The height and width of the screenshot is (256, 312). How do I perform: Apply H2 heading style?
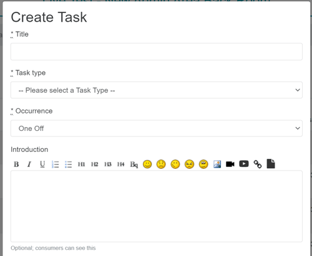pos(94,164)
